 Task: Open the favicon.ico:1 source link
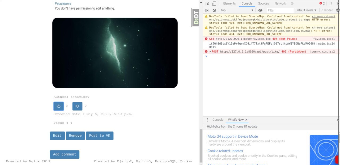point(324,39)
